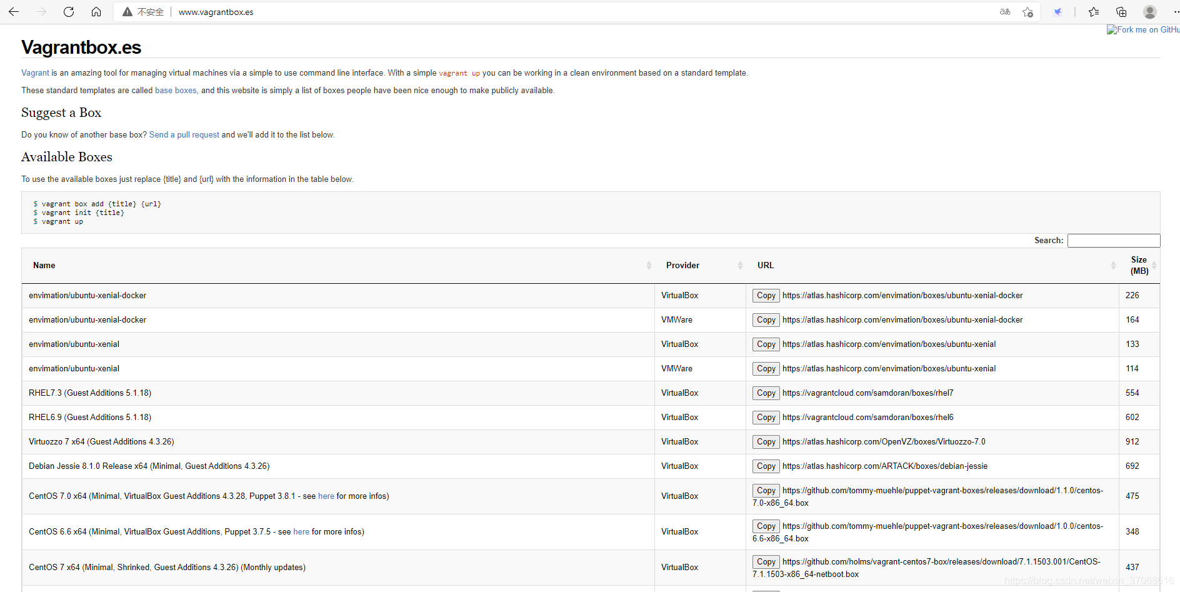Open the Vagrant link in intro
1180x592 pixels.
35,73
